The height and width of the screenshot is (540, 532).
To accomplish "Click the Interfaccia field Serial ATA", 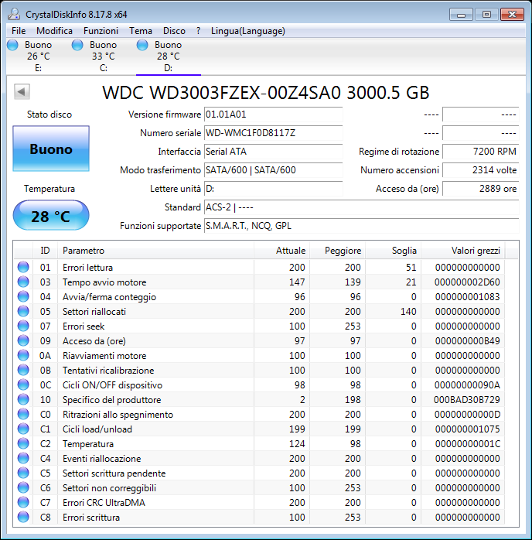I will pyautogui.click(x=273, y=152).
